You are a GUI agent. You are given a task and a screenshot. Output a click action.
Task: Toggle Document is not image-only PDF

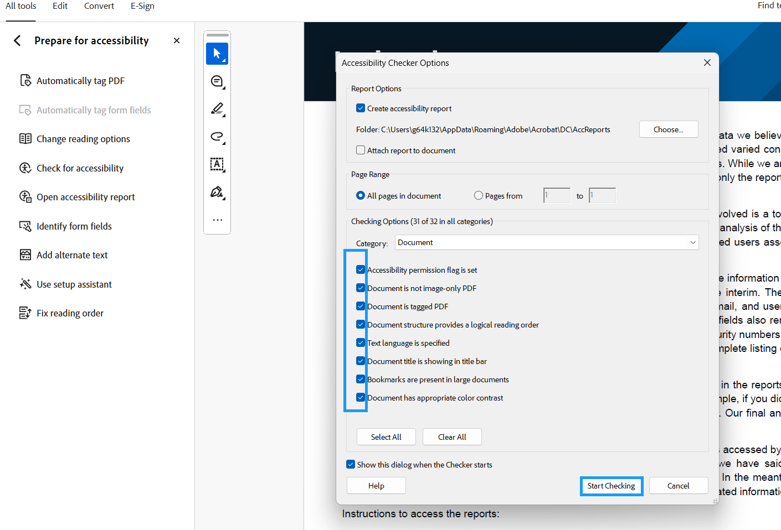click(361, 288)
